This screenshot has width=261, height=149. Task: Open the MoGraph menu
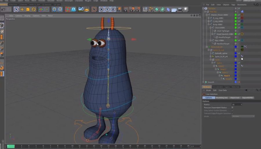click(x=69, y=1)
